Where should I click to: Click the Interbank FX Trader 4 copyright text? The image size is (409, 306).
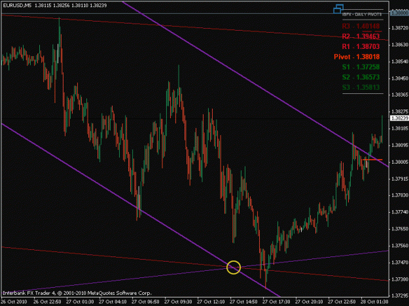point(77,293)
